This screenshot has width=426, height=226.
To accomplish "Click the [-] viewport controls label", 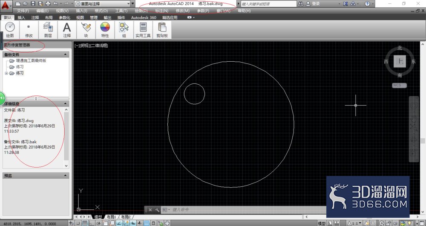I will point(77,46).
